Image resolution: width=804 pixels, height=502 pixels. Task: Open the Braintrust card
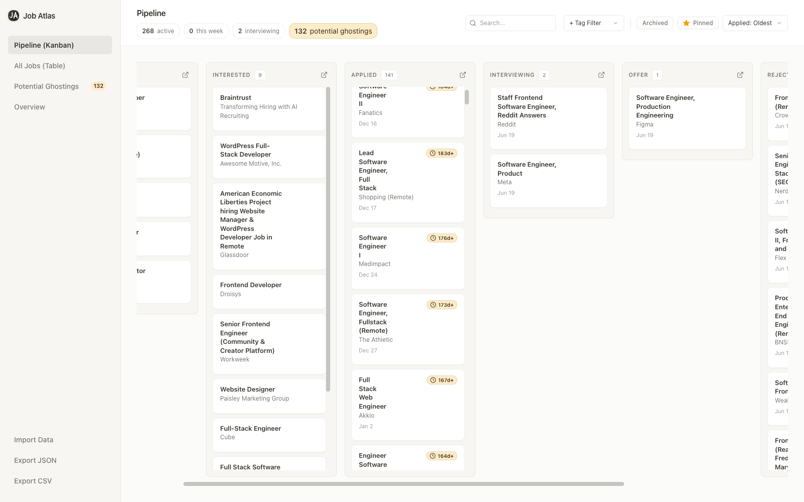coord(269,109)
